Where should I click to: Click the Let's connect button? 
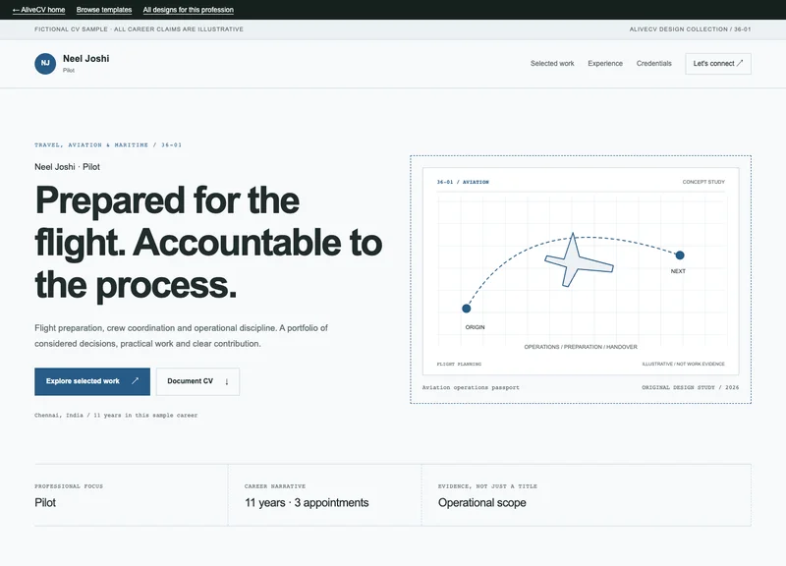pos(718,64)
